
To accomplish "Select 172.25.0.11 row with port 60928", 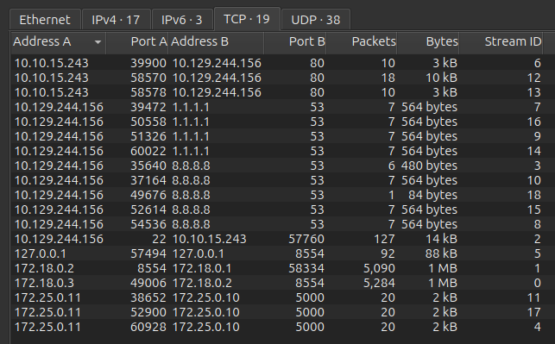I will 277,327.
